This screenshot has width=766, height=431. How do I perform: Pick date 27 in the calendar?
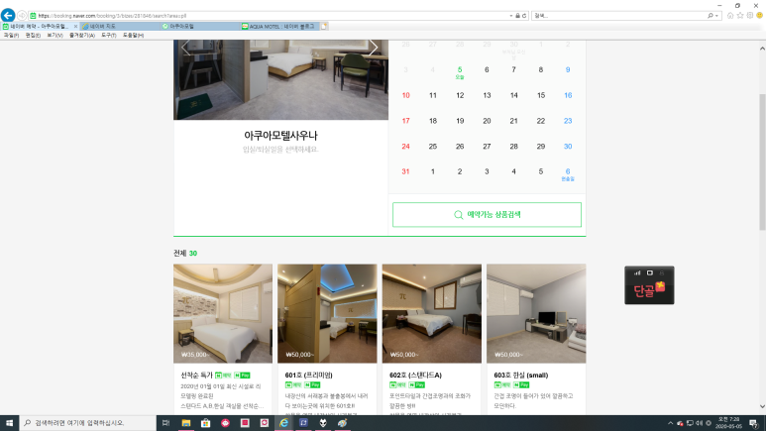pyautogui.click(x=487, y=146)
